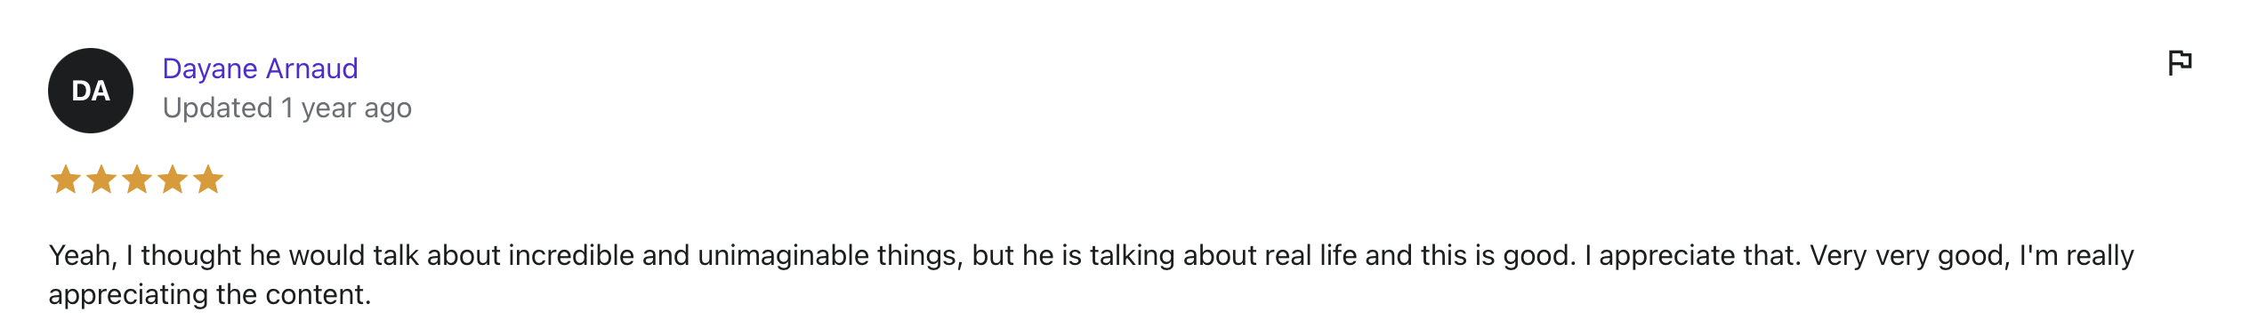Click the word "Yeah" in the review

point(80,256)
